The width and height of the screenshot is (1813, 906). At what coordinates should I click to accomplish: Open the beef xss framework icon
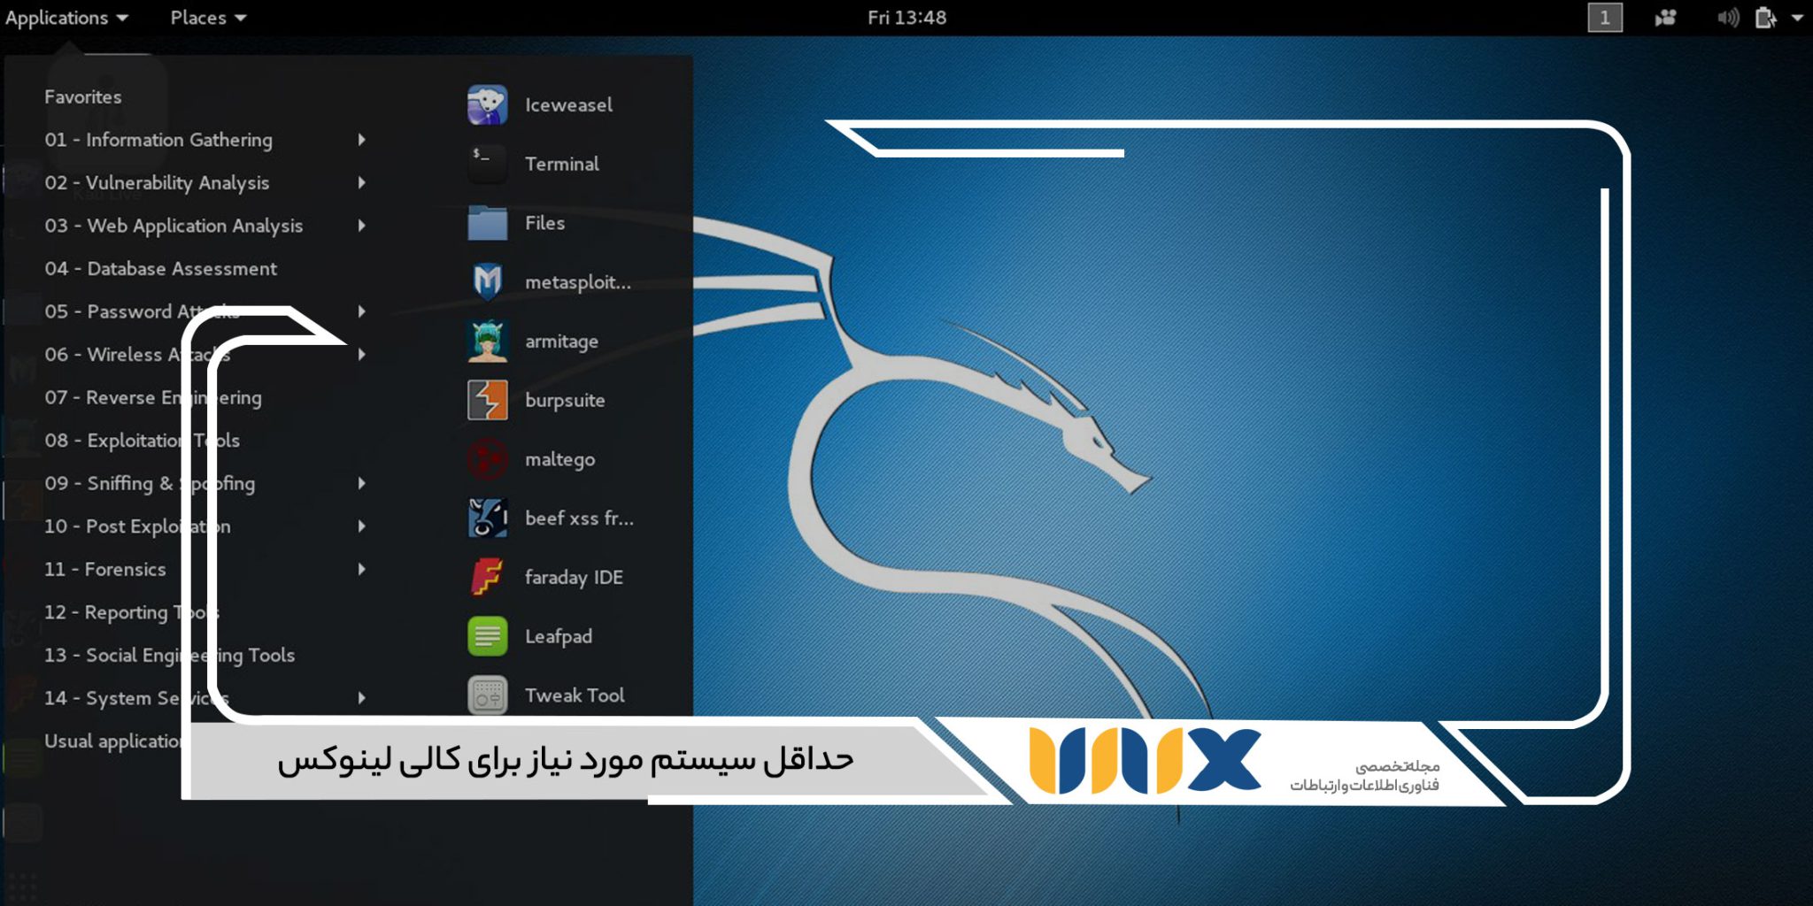487,518
